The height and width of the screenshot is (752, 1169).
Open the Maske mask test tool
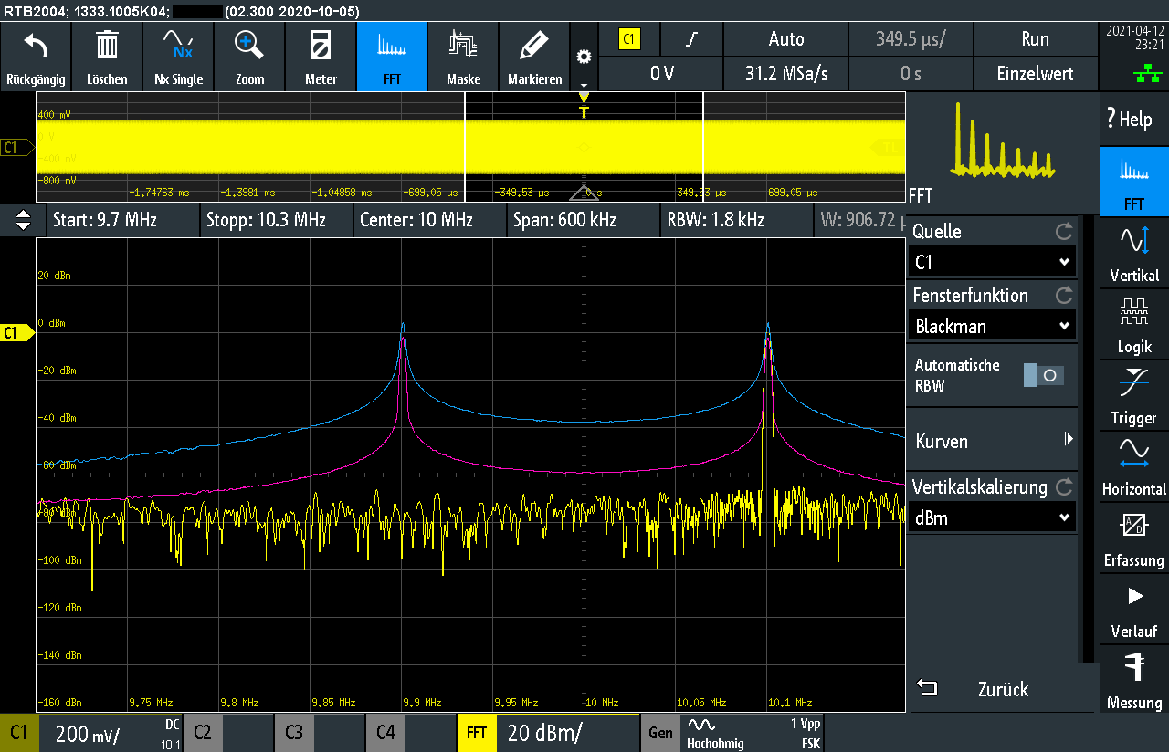pyautogui.click(x=463, y=56)
